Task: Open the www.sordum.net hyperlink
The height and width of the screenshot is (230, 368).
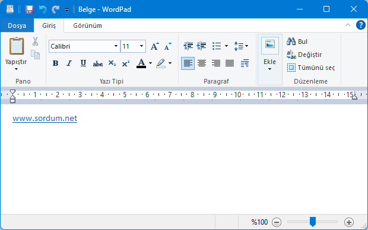Action: [45, 118]
